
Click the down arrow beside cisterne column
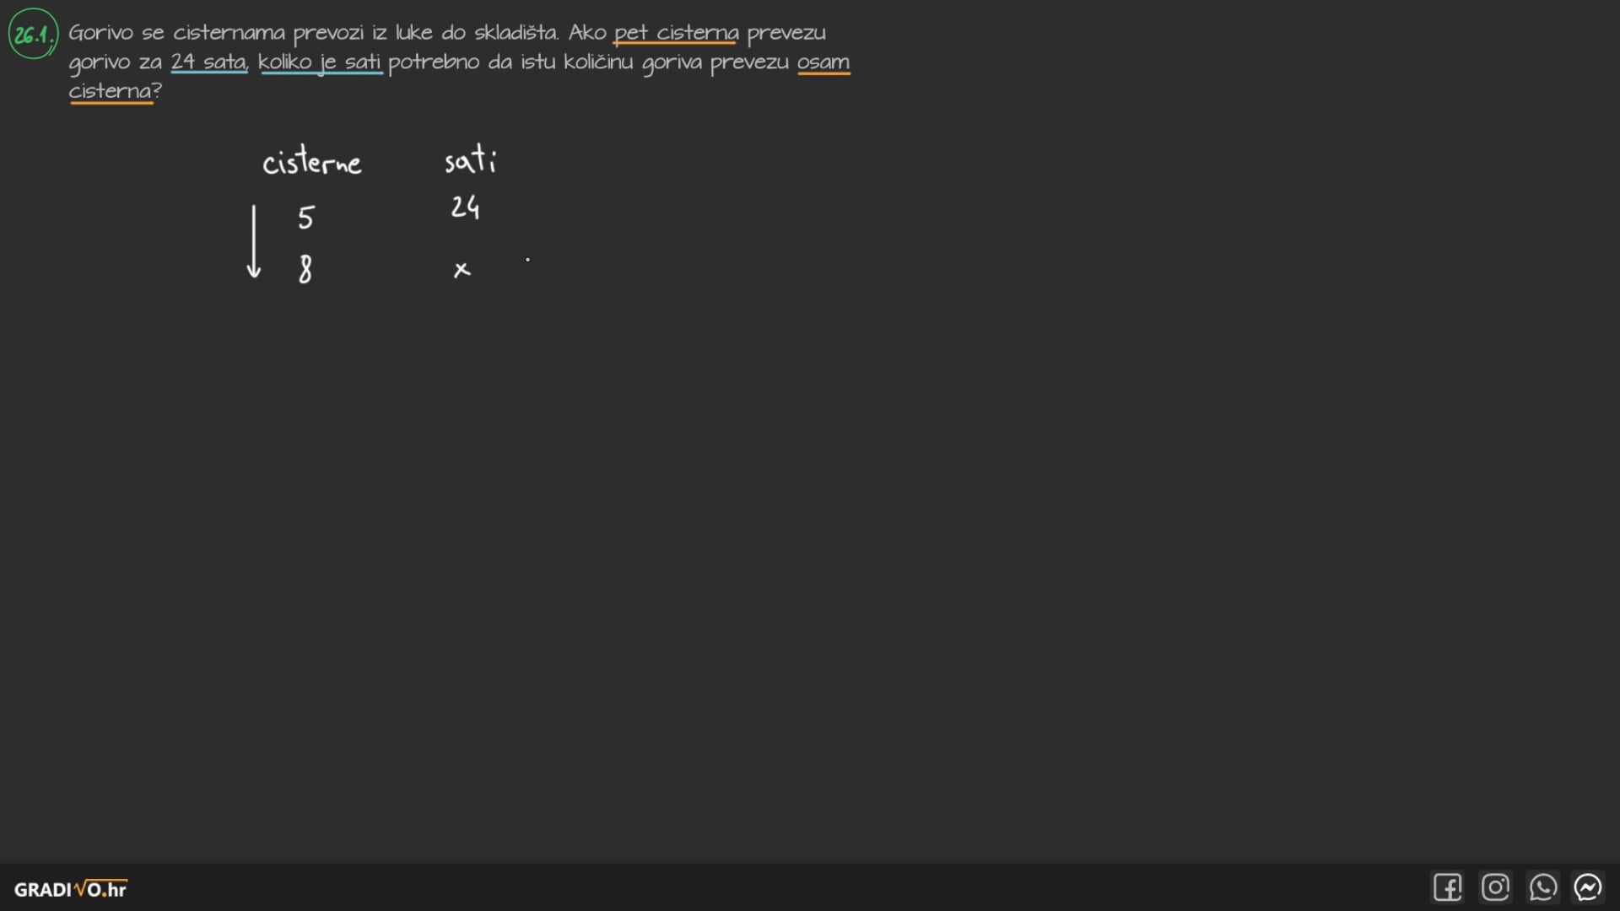[x=253, y=241]
